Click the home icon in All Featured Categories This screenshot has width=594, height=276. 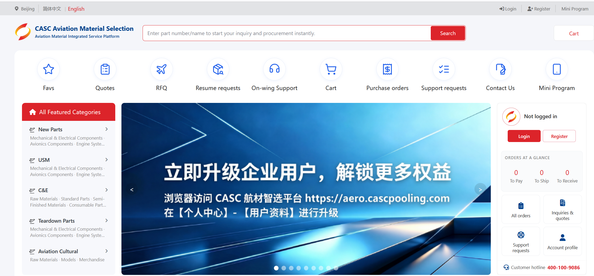coord(33,112)
